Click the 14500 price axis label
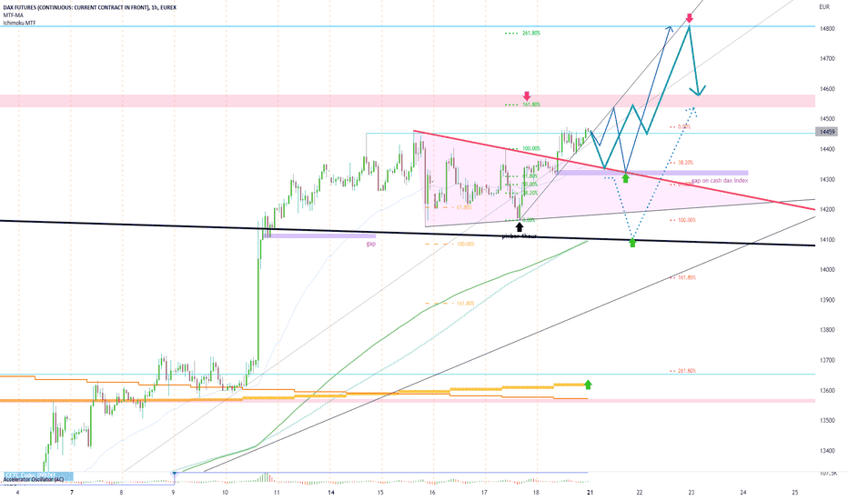The width and height of the screenshot is (848, 500). (x=827, y=119)
